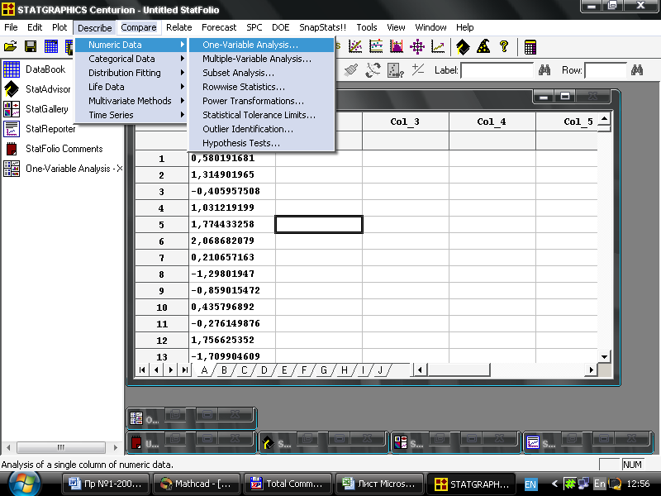
Task: Choose Statistical Tolerance Limits... entry
Action: point(261,115)
